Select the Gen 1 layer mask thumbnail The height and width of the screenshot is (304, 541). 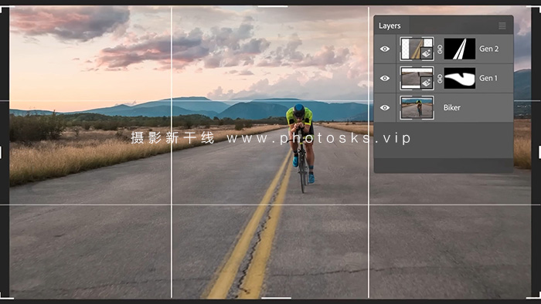(x=460, y=78)
